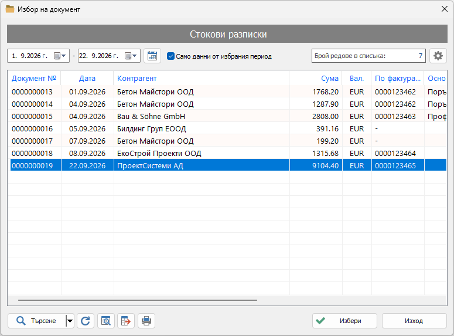
Task: Click invoice number 0000123464
Action: tap(395, 154)
